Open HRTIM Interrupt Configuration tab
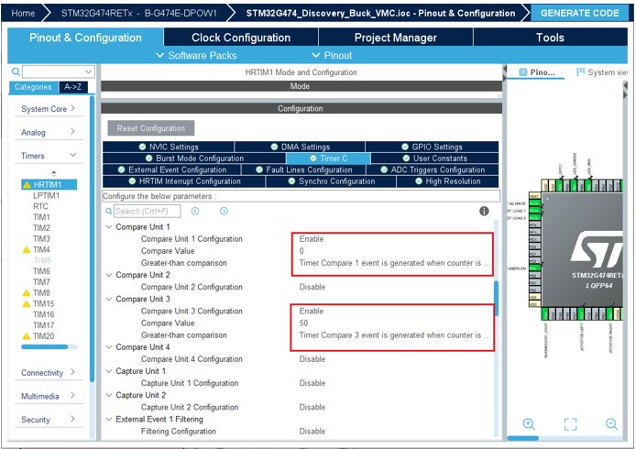The width and height of the screenshot is (636, 449). coord(184,181)
